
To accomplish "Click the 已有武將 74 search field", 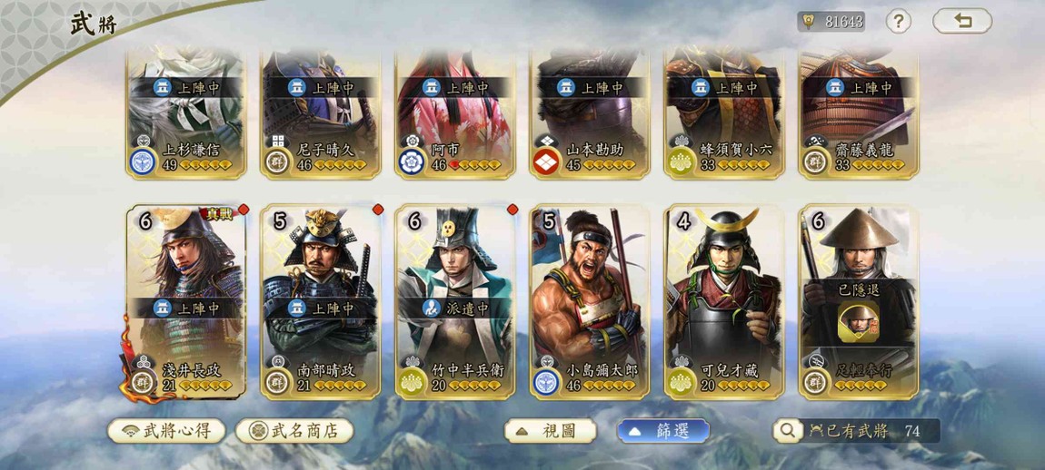I will coord(856,431).
